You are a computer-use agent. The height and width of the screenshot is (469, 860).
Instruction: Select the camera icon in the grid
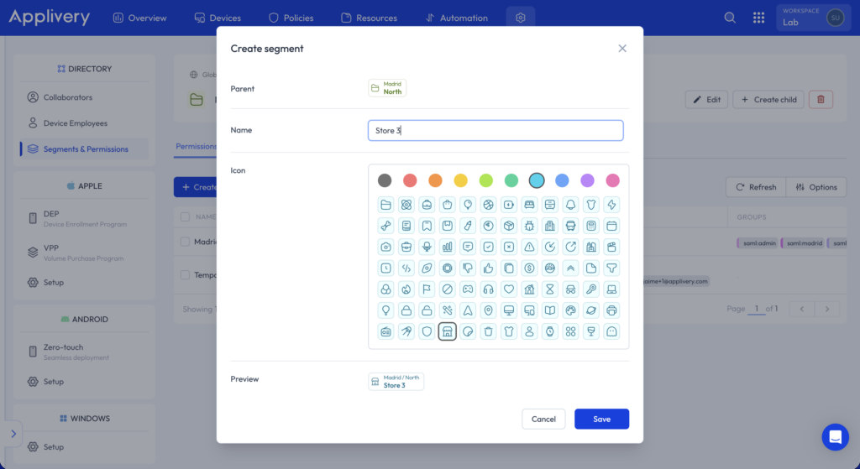pos(385,248)
